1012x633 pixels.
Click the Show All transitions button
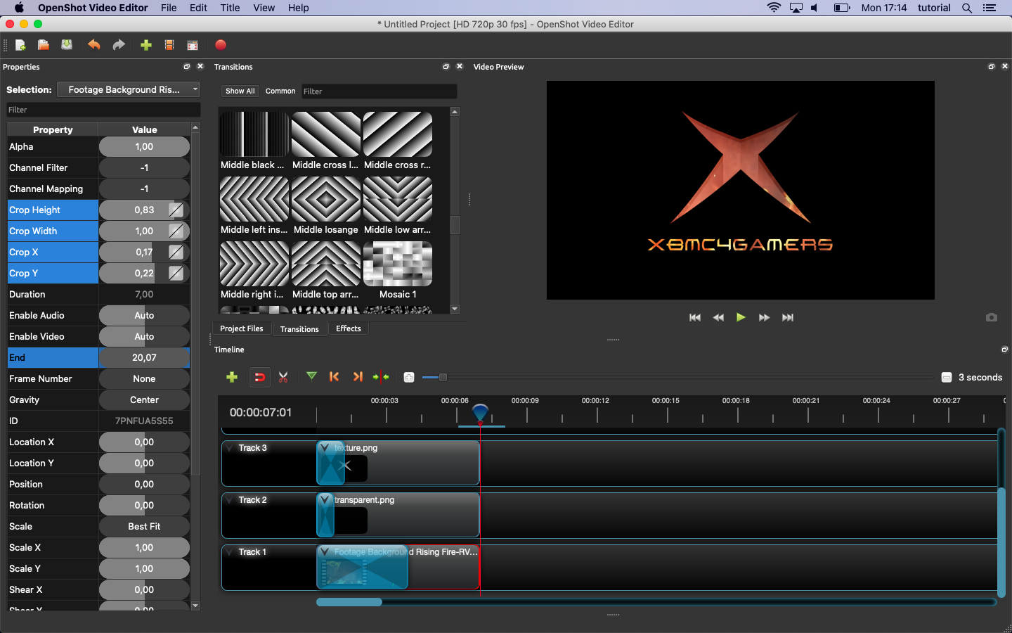[240, 91]
